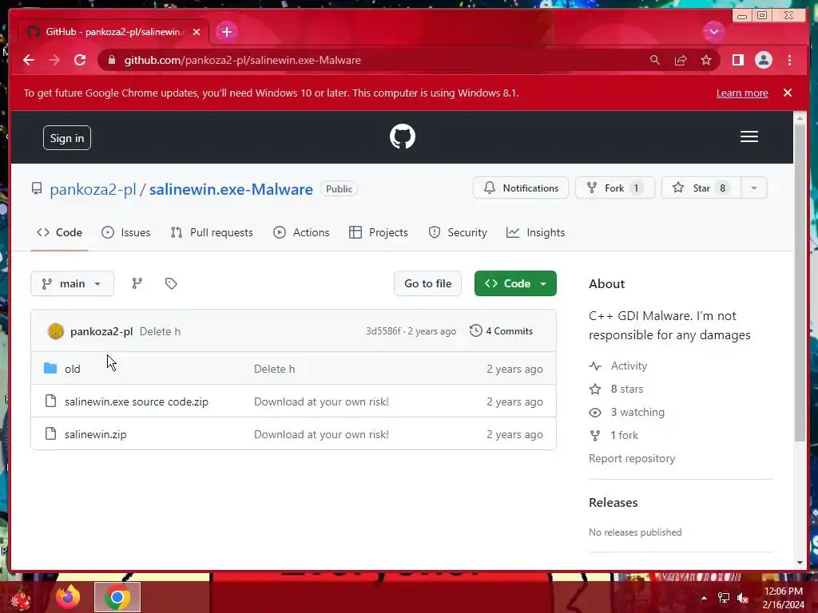Open the latest commit message Delete h
Image resolution: width=818 pixels, height=613 pixels.
pyautogui.click(x=160, y=331)
